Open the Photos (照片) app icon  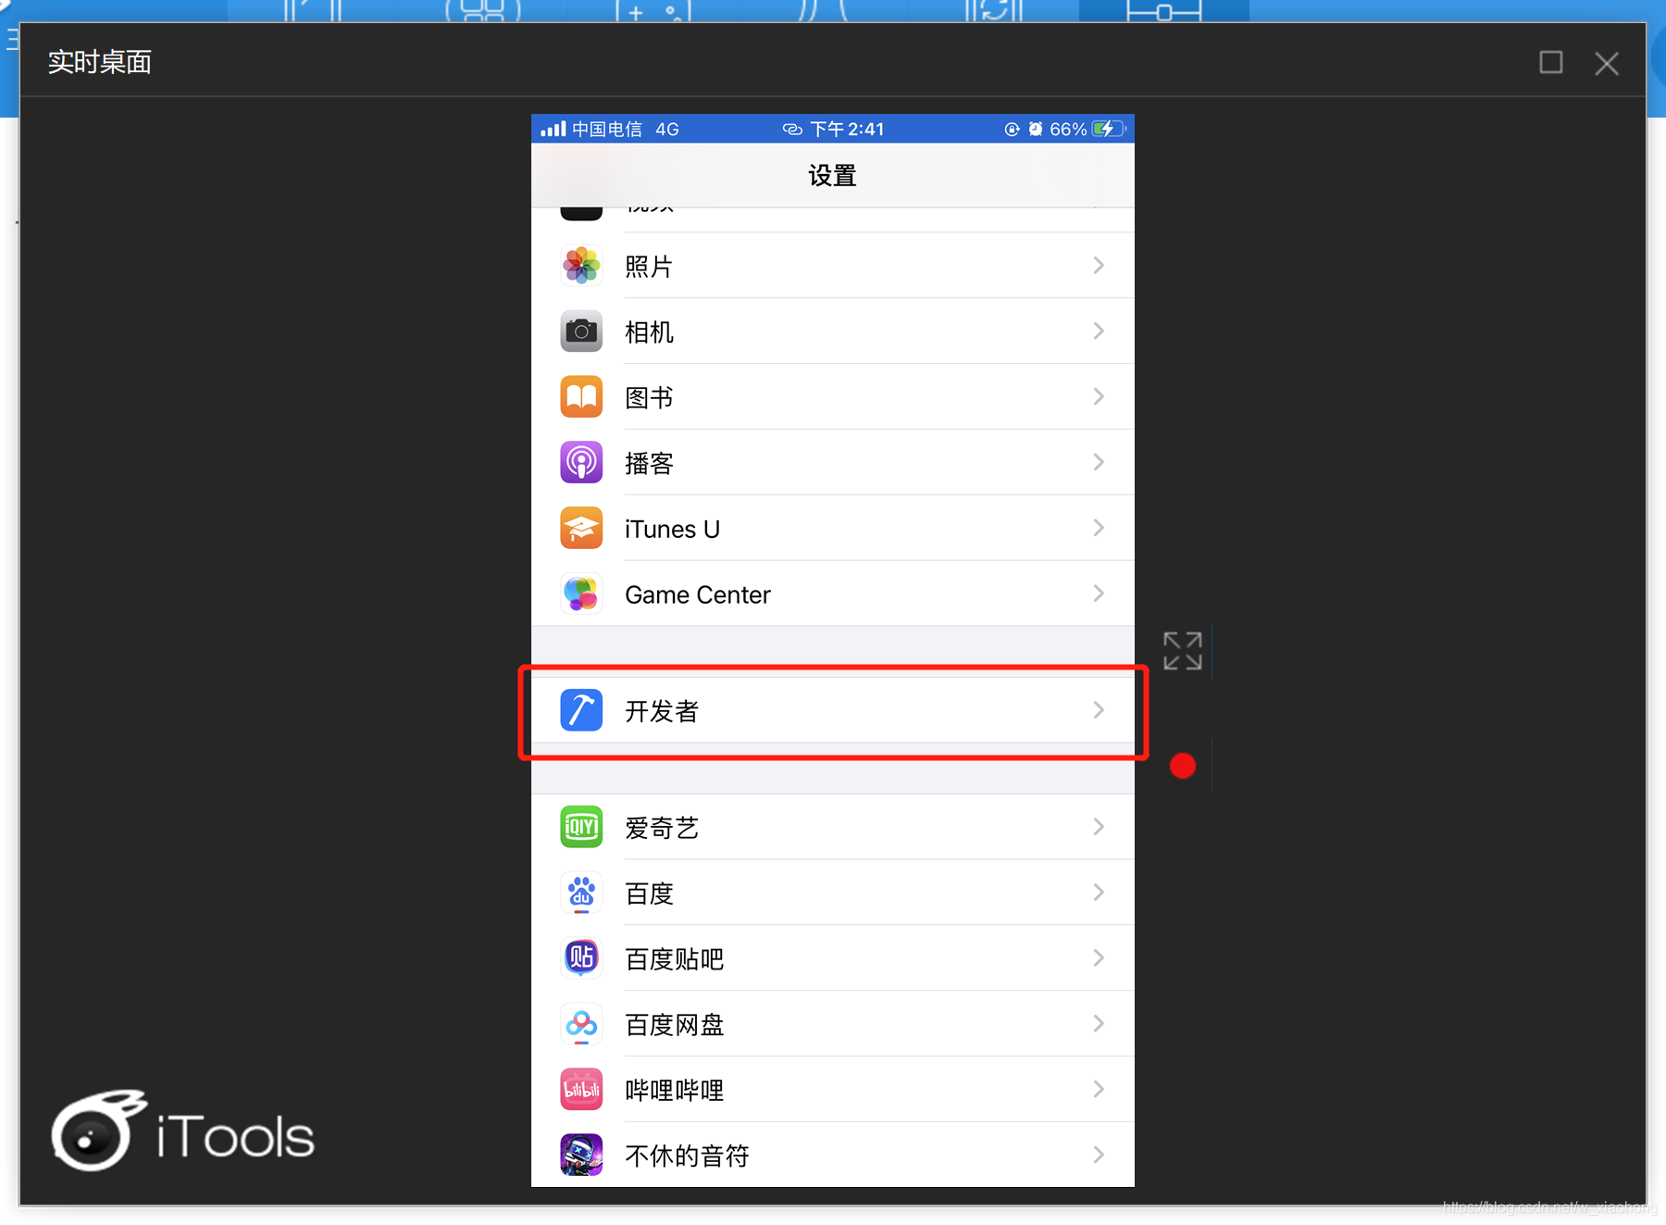pyautogui.click(x=581, y=266)
